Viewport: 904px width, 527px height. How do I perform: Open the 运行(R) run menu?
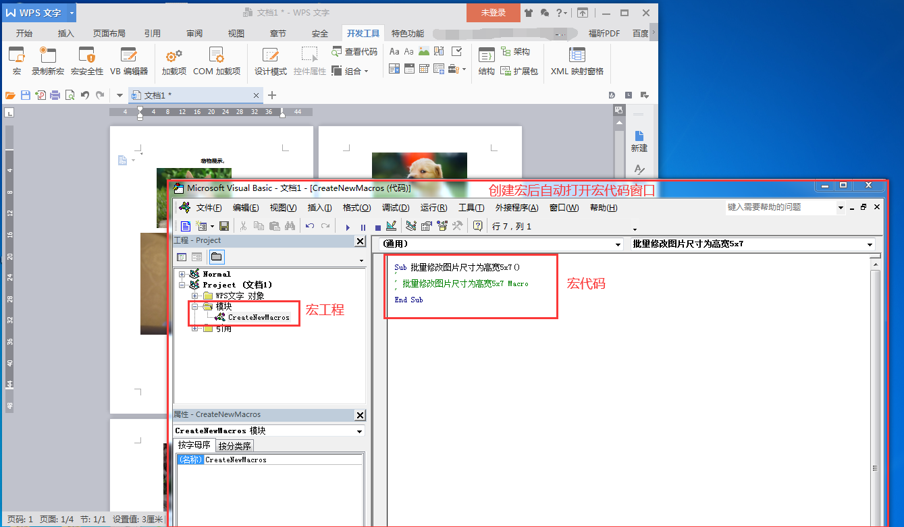(433, 208)
